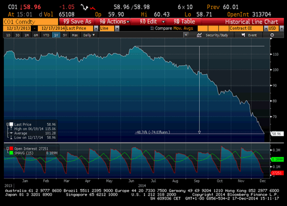This screenshot has height=206, width=287.
Task: Click the Vol 65108 value
Action: [x=67, y=15]
